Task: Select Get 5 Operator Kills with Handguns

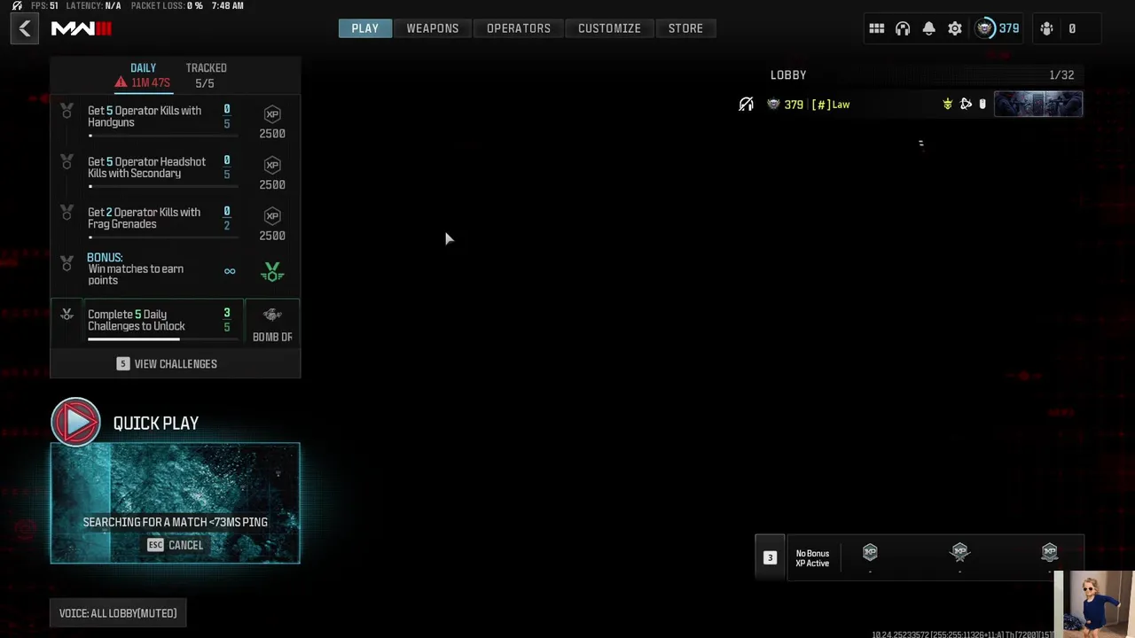Action: 176,121
